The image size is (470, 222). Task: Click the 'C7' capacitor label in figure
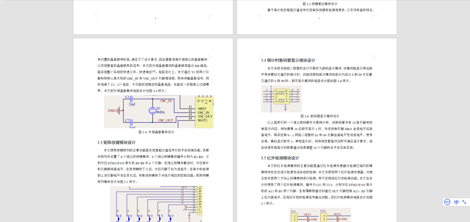(128, 120)
